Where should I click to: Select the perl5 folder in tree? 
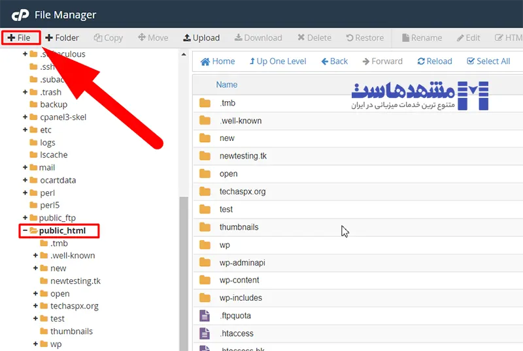(x=50, y=205)
